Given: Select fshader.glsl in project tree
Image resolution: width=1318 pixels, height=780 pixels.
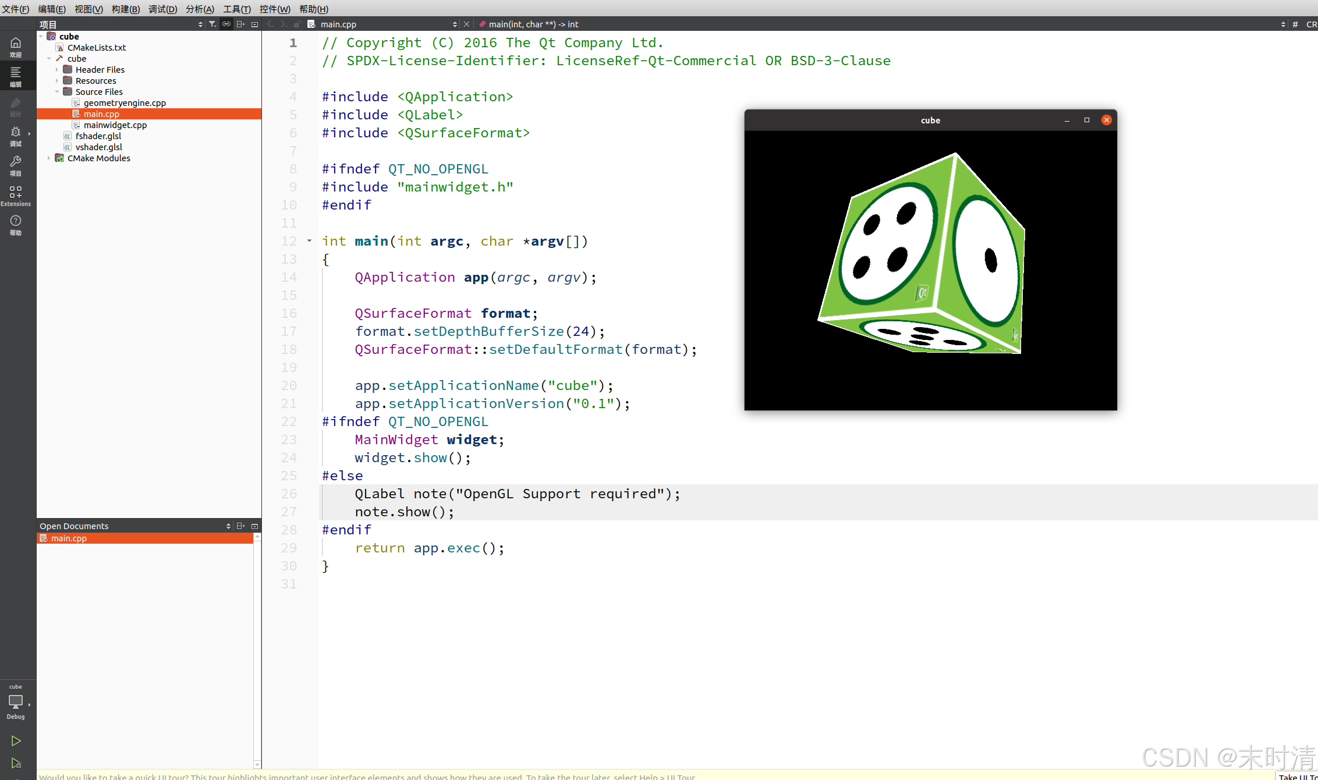Looking at the screenshot, I should (98, 136).
